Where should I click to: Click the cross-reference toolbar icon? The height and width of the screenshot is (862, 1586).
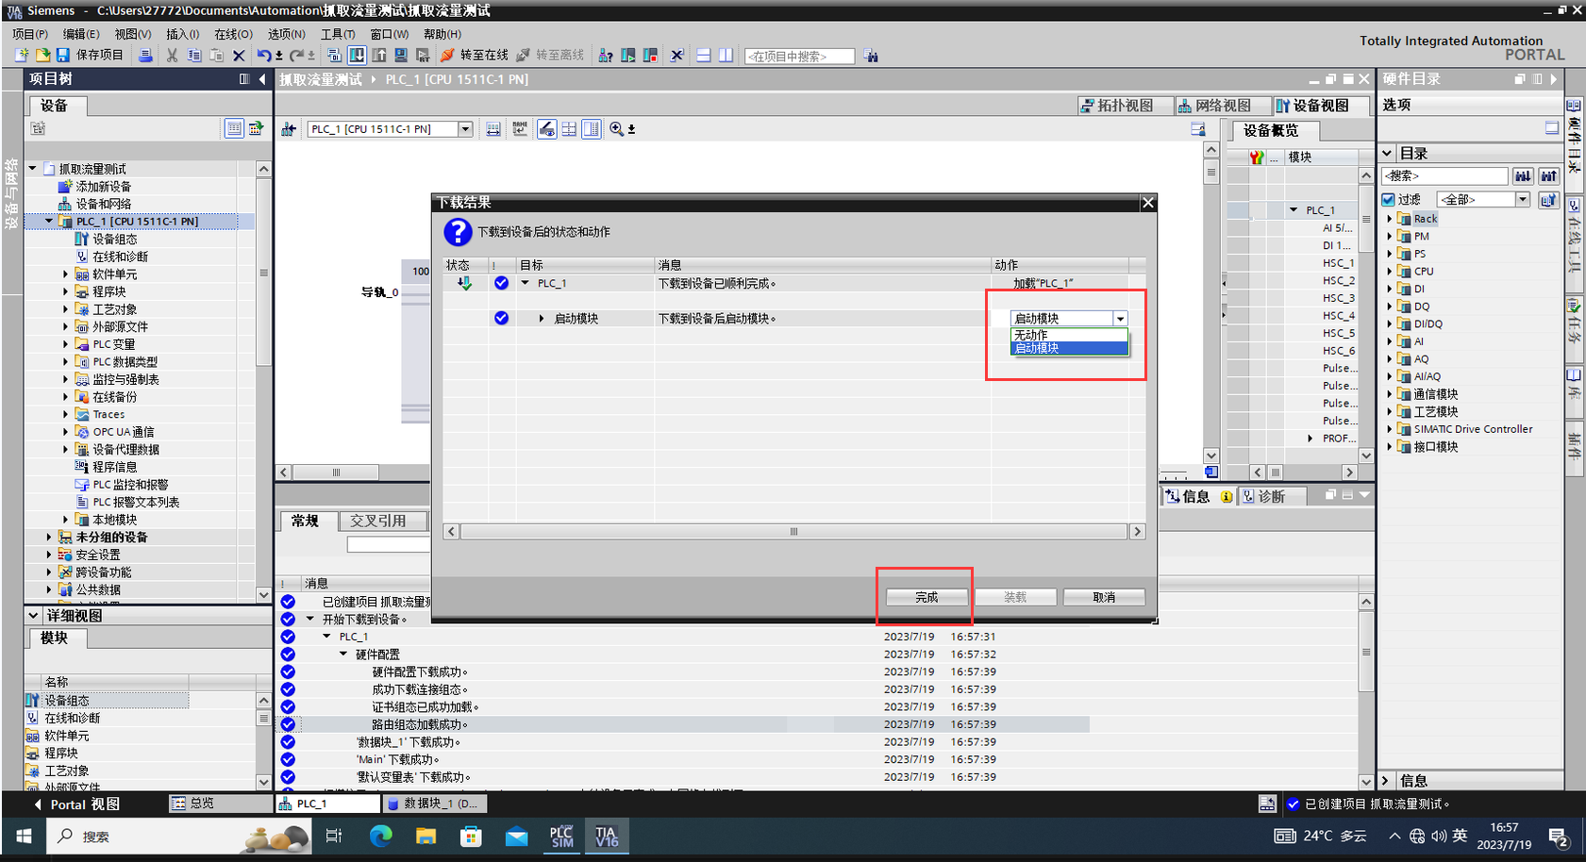676,56
